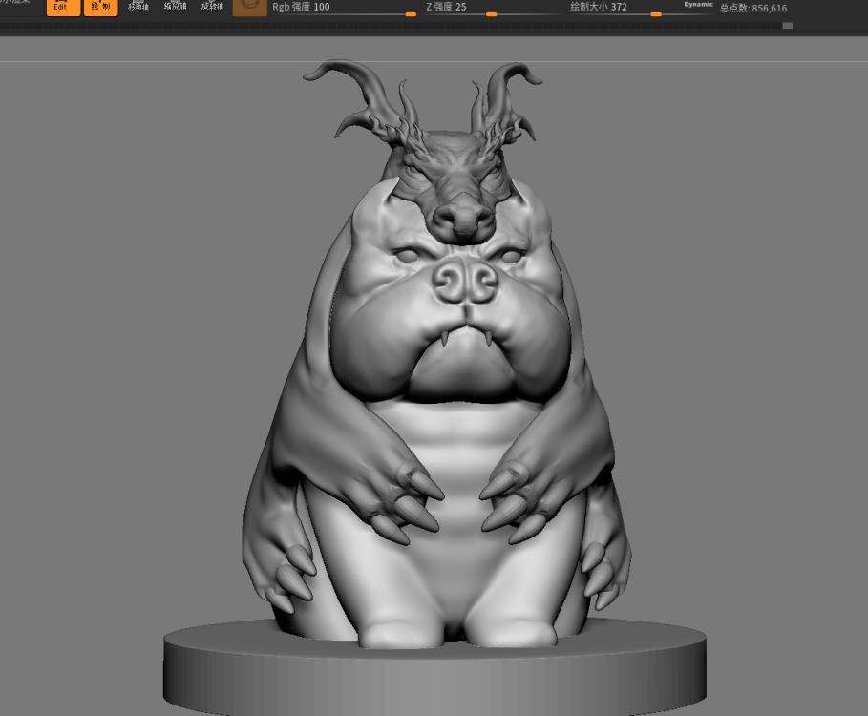
Task: Click the 总点数: 856,616 readout
Action: (x=753, y=9)
